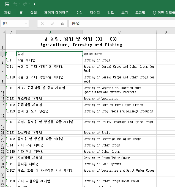Select row 33 header
175x187 pixels.
tap(3, 172)
